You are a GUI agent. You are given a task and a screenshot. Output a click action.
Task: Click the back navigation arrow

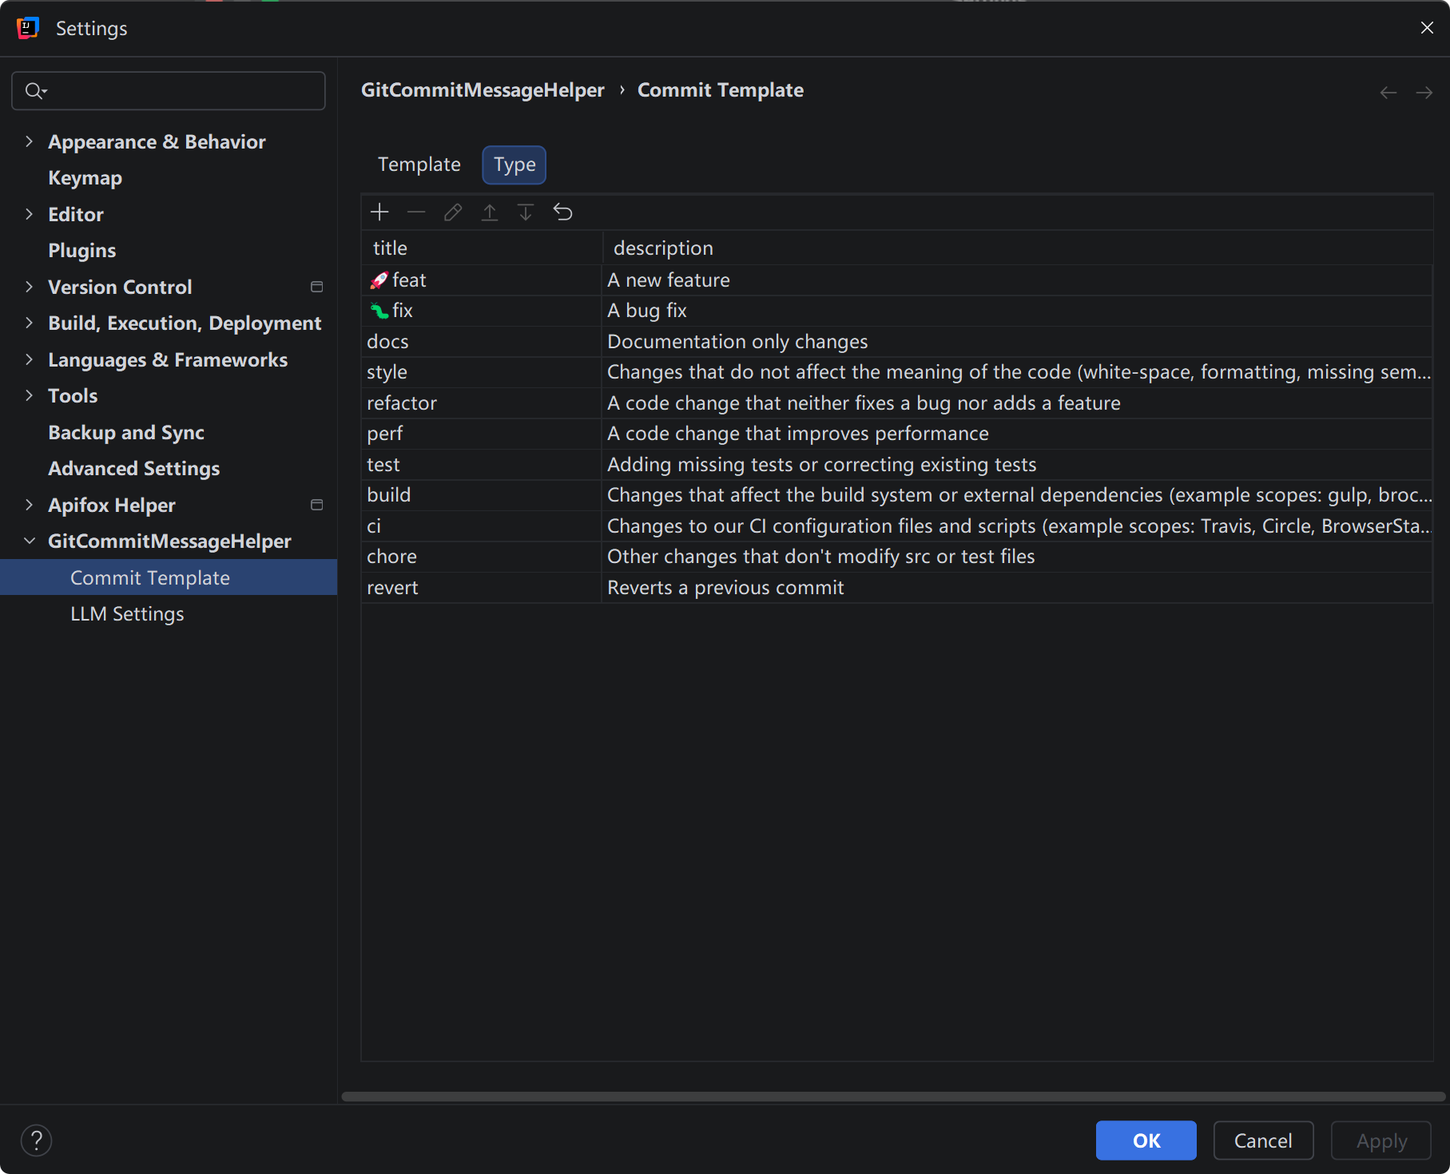(1388, 93)
